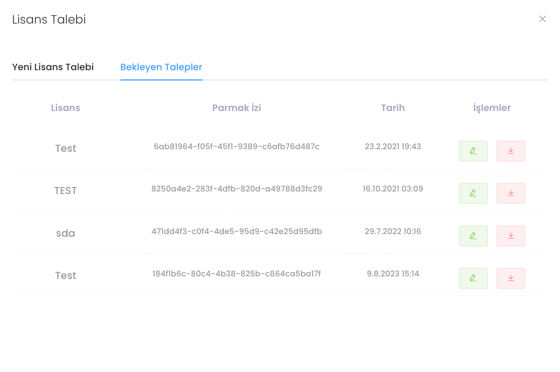Download the request with fingerprint 184f1b6c
The image size is (560, 372).
pyautogui.click(x=510, y=278)
